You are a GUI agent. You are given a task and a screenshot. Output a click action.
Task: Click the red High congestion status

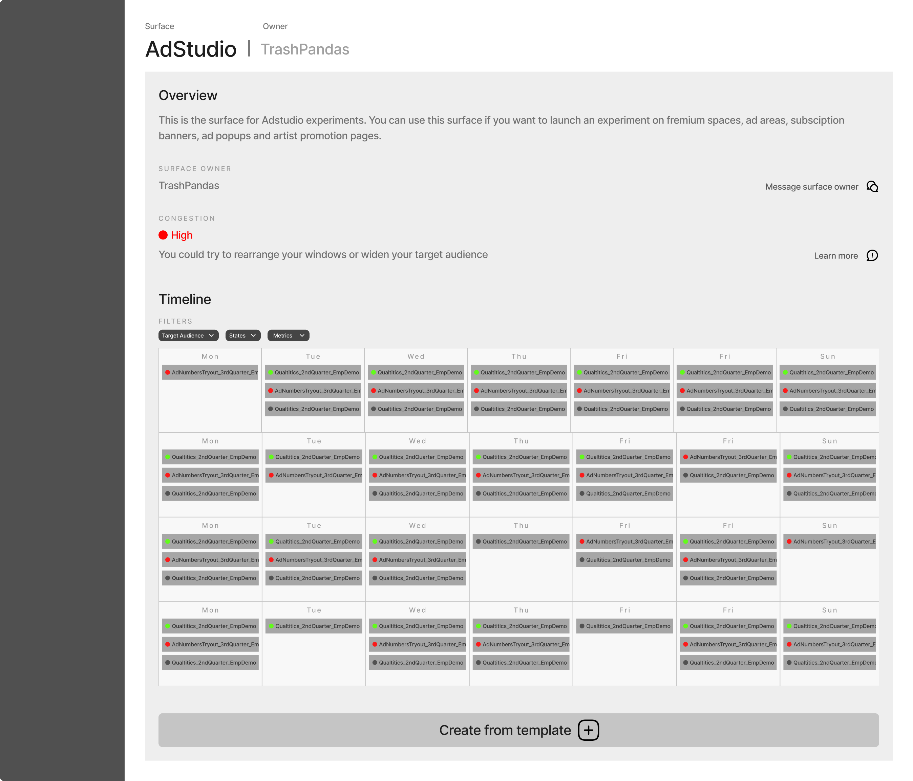[175, 235]
